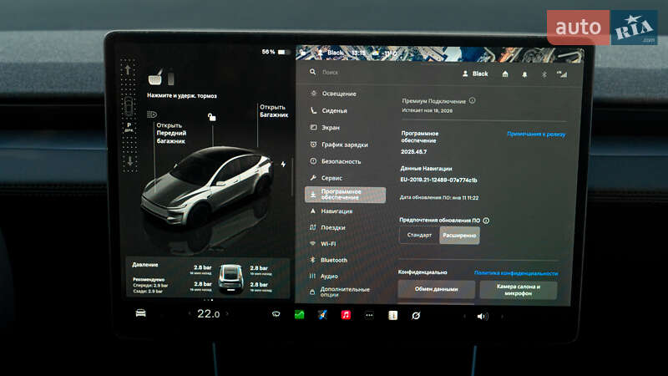
Task: Open the three-dots app launcher
Action: (369, 316)
